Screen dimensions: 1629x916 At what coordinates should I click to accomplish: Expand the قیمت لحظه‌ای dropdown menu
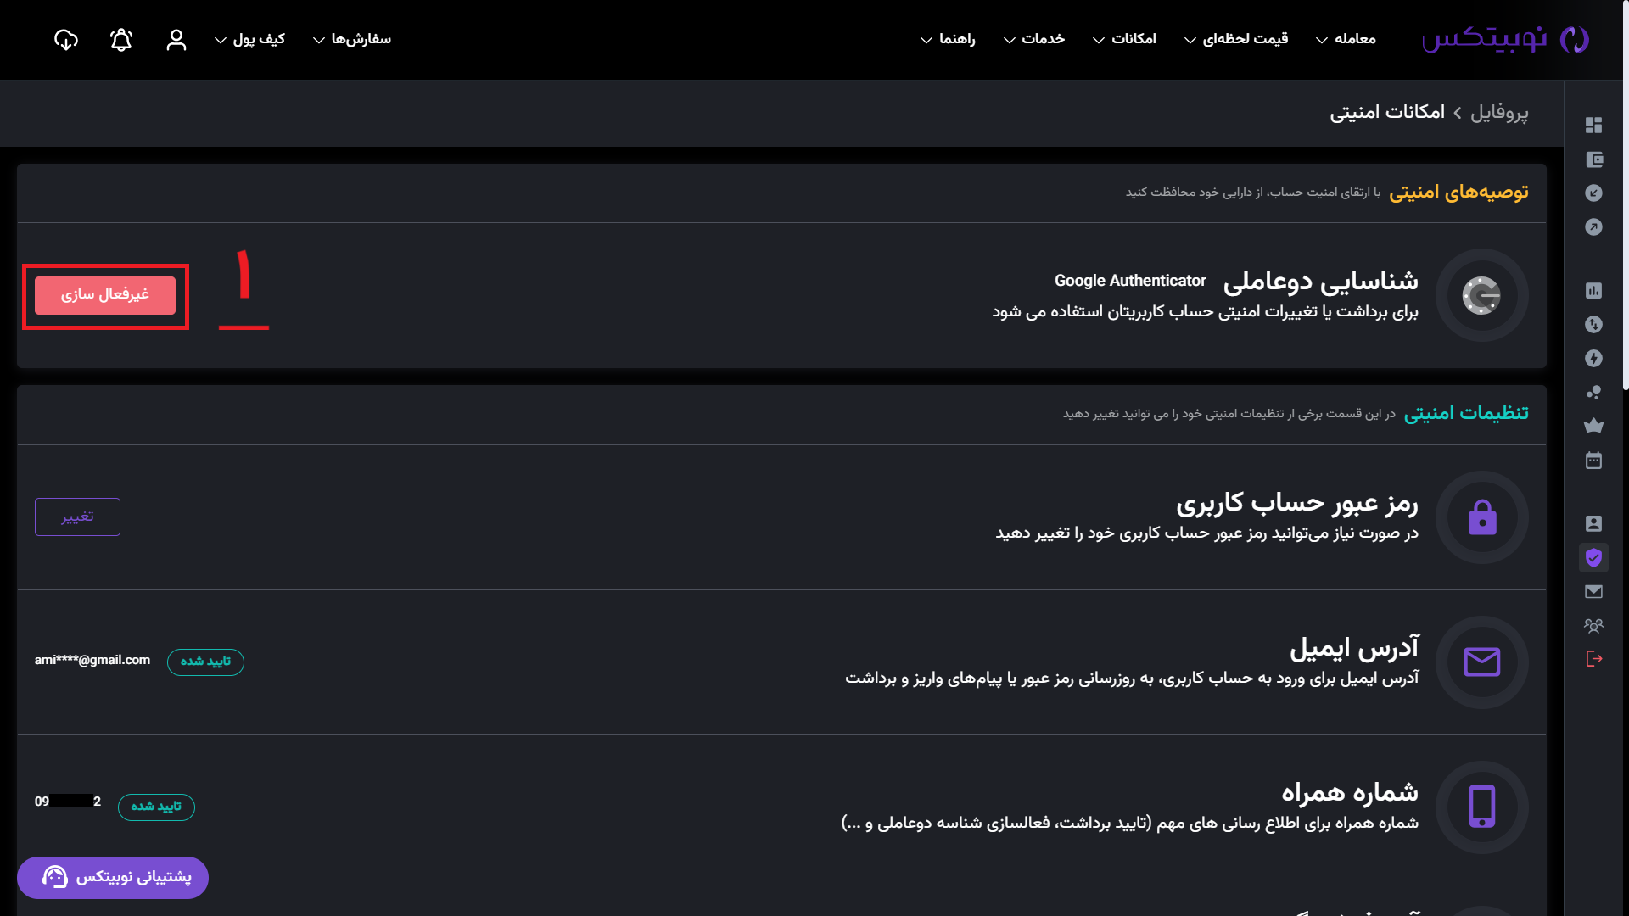click(1236, 39)
